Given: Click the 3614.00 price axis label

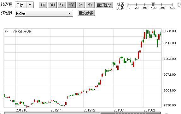Looking at the screenshot, I should click(170, 43).
